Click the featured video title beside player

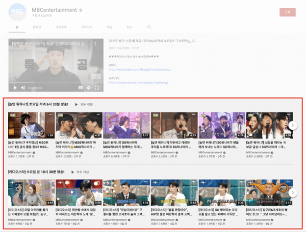pyautogui.click(x=153, y=41)
